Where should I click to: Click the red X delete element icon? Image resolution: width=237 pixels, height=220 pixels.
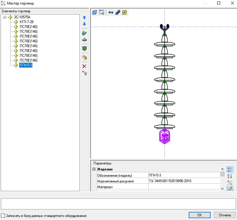tap(85, 66)
